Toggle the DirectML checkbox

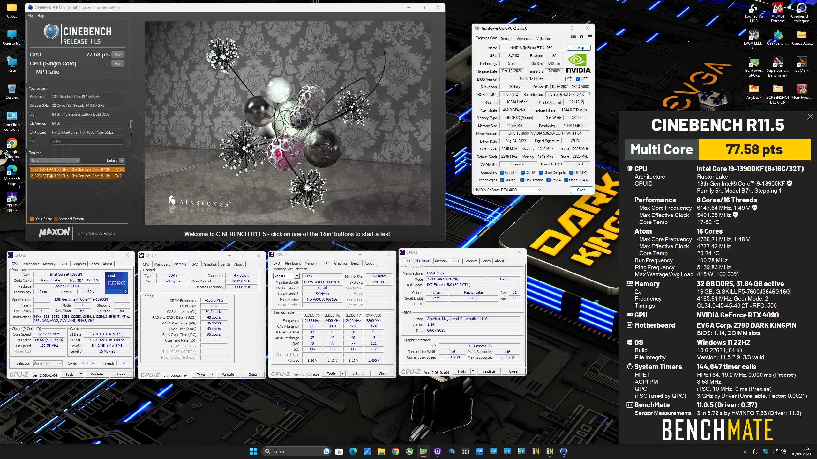pyautogui.click(x=571, y=172)
